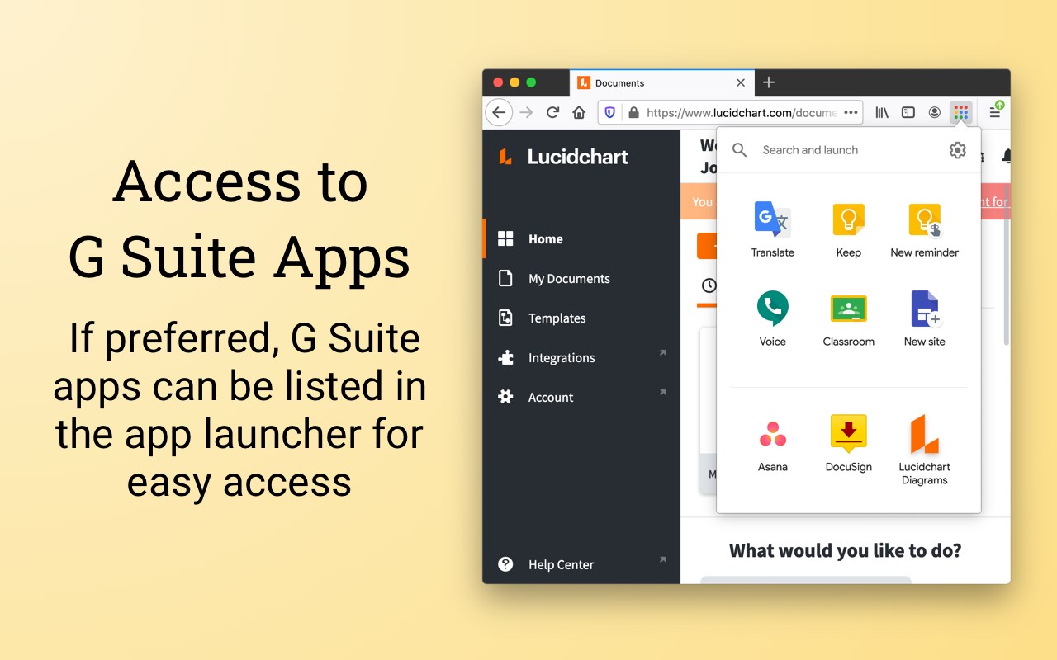This screenshot has width=1057, height=660.
Task: Click the Lucidchart logo
Action: click(563, 157)
